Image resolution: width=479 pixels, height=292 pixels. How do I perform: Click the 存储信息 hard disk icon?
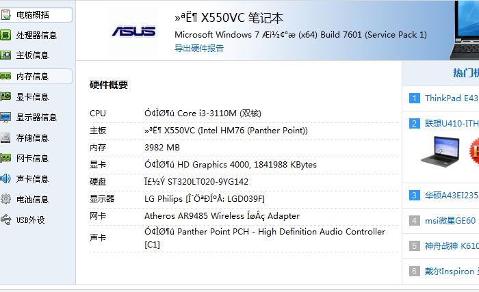(x=5, y=137)
